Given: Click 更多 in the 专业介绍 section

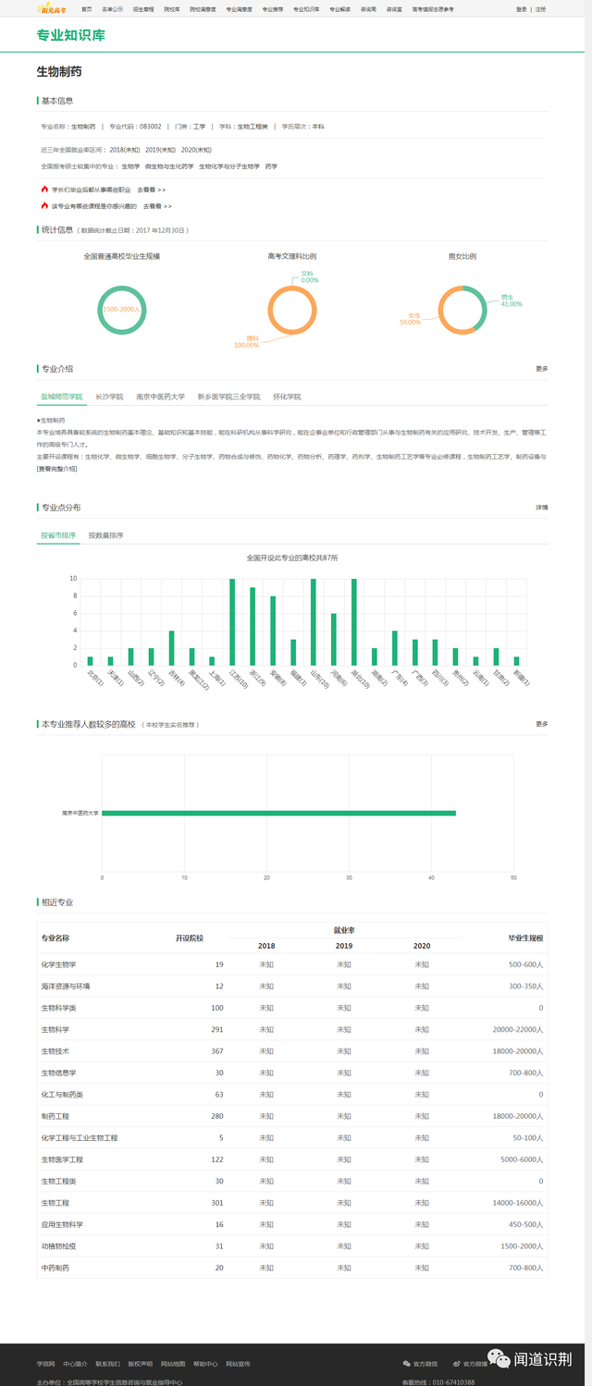Looking at the screenshot, I should coord(542,369).
